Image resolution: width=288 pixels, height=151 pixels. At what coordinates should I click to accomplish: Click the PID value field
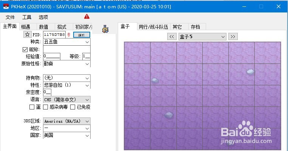(54, 34)
